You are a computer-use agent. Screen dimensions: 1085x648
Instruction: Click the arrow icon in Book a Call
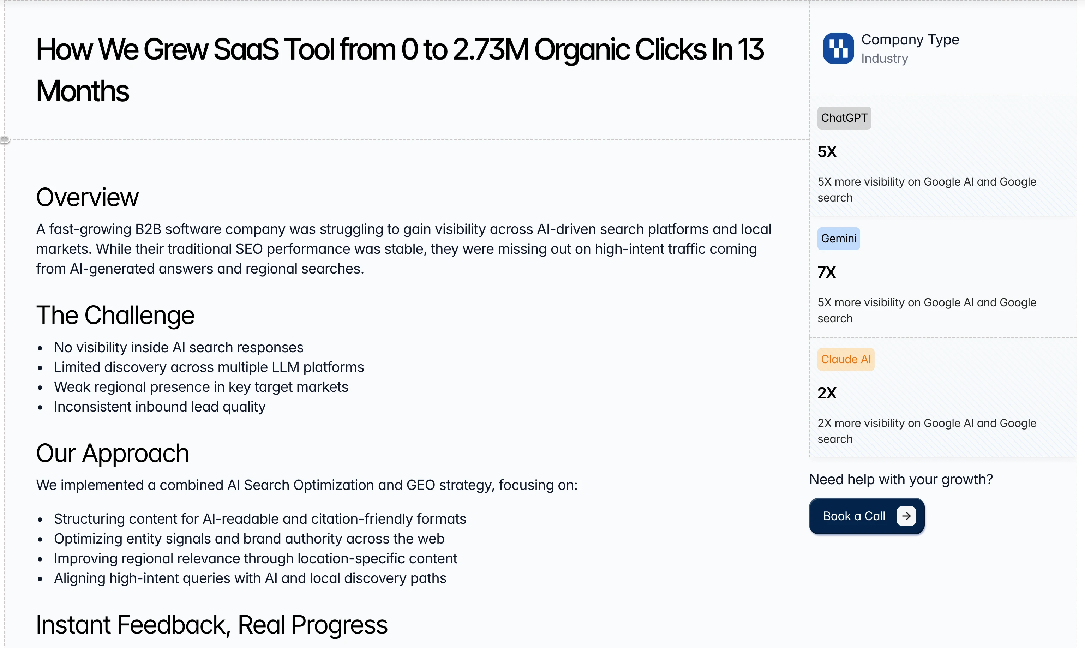(906, 516)
